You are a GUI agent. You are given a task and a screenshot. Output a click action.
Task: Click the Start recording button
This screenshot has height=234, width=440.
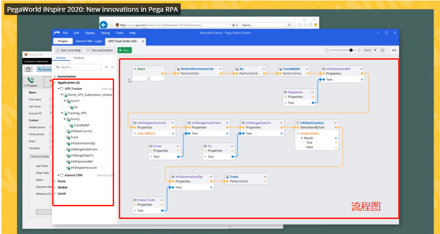click(68, 50)
